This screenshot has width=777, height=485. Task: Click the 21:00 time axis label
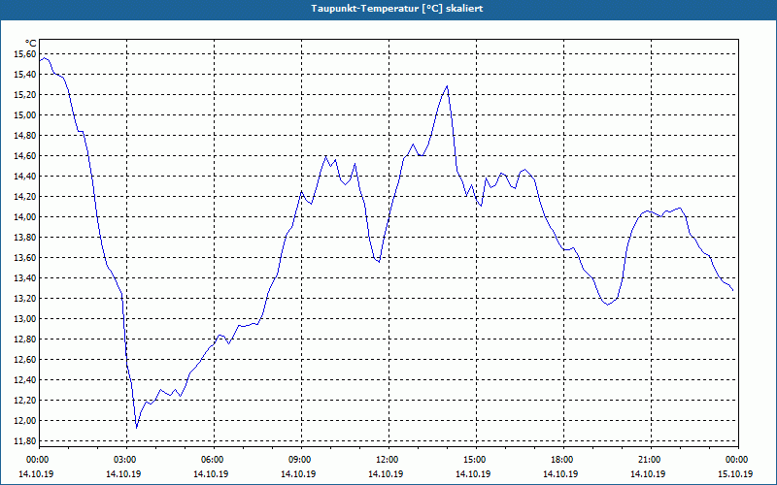pyautogui.click(x=651, y=460)
